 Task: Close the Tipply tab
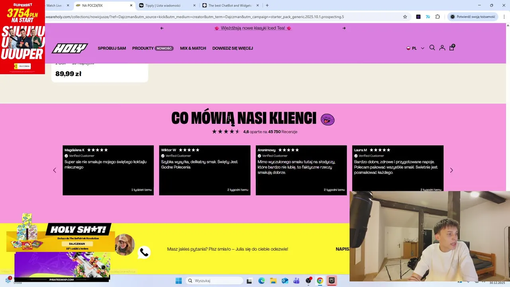[194, 6]
